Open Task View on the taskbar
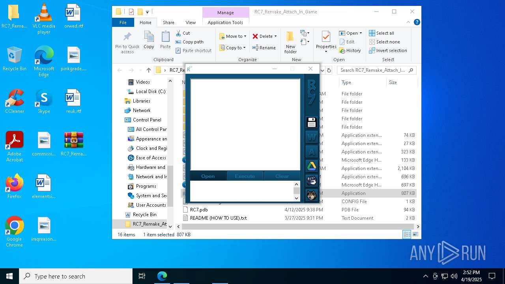This screenshot has height=284, width=505. pos(142,276)
